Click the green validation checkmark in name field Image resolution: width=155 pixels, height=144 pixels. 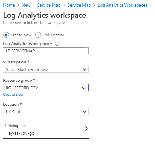tap(86, 51)
